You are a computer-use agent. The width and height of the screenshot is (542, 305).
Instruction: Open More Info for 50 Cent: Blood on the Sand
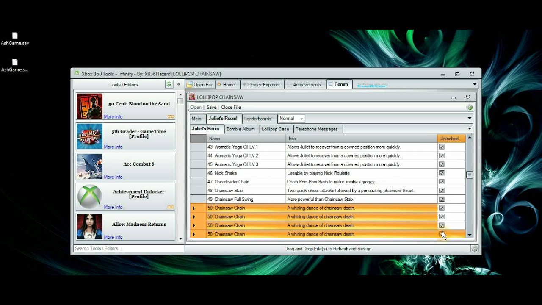(113, 117)
